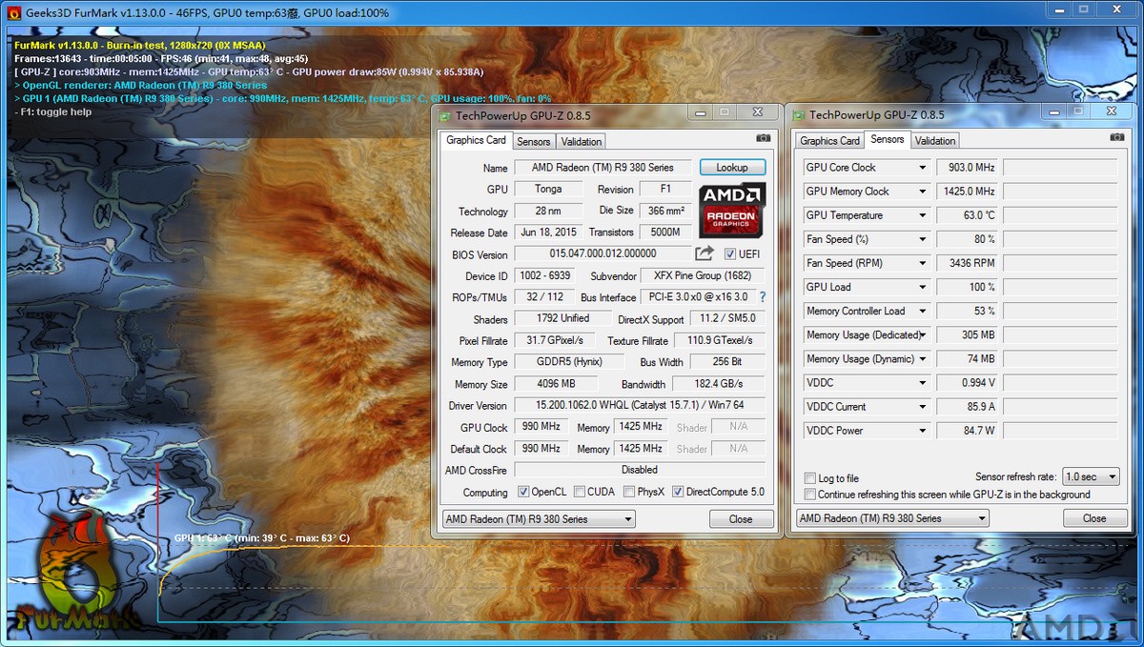Select Graphics Card tab in left GPU-Z window
Image resolution: width=1144 pixels, height=647 pixels.
477,140
